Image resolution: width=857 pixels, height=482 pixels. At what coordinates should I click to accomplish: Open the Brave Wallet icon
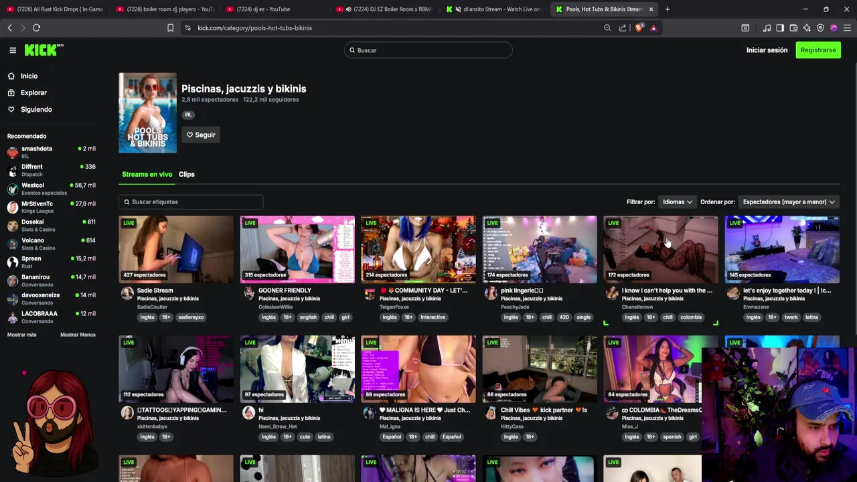793,27
